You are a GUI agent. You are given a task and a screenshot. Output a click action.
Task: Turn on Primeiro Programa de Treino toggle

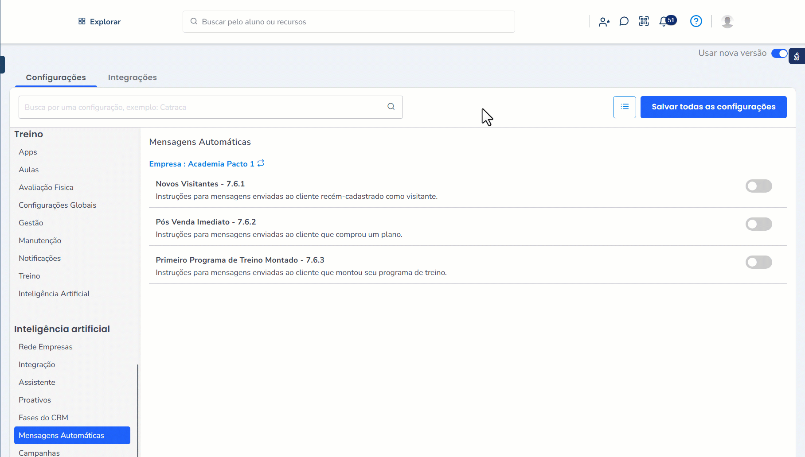click(x=758, y=262)
